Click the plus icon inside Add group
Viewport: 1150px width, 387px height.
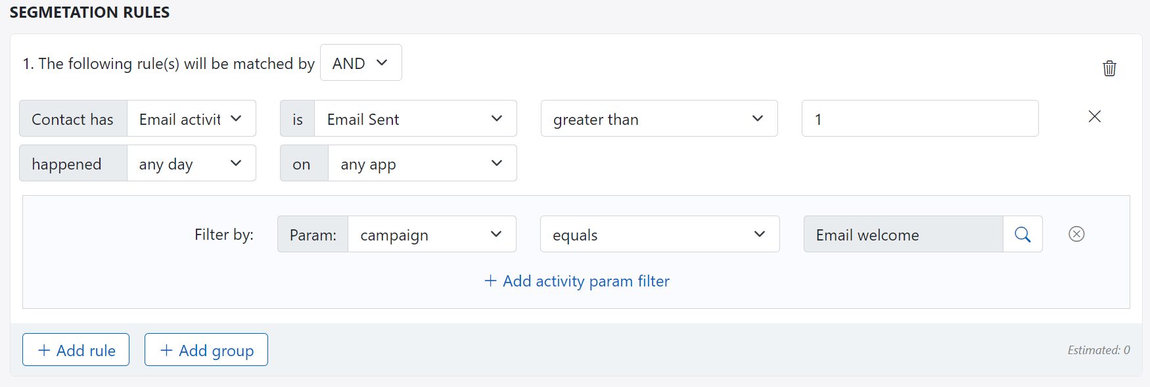(168, 350)
